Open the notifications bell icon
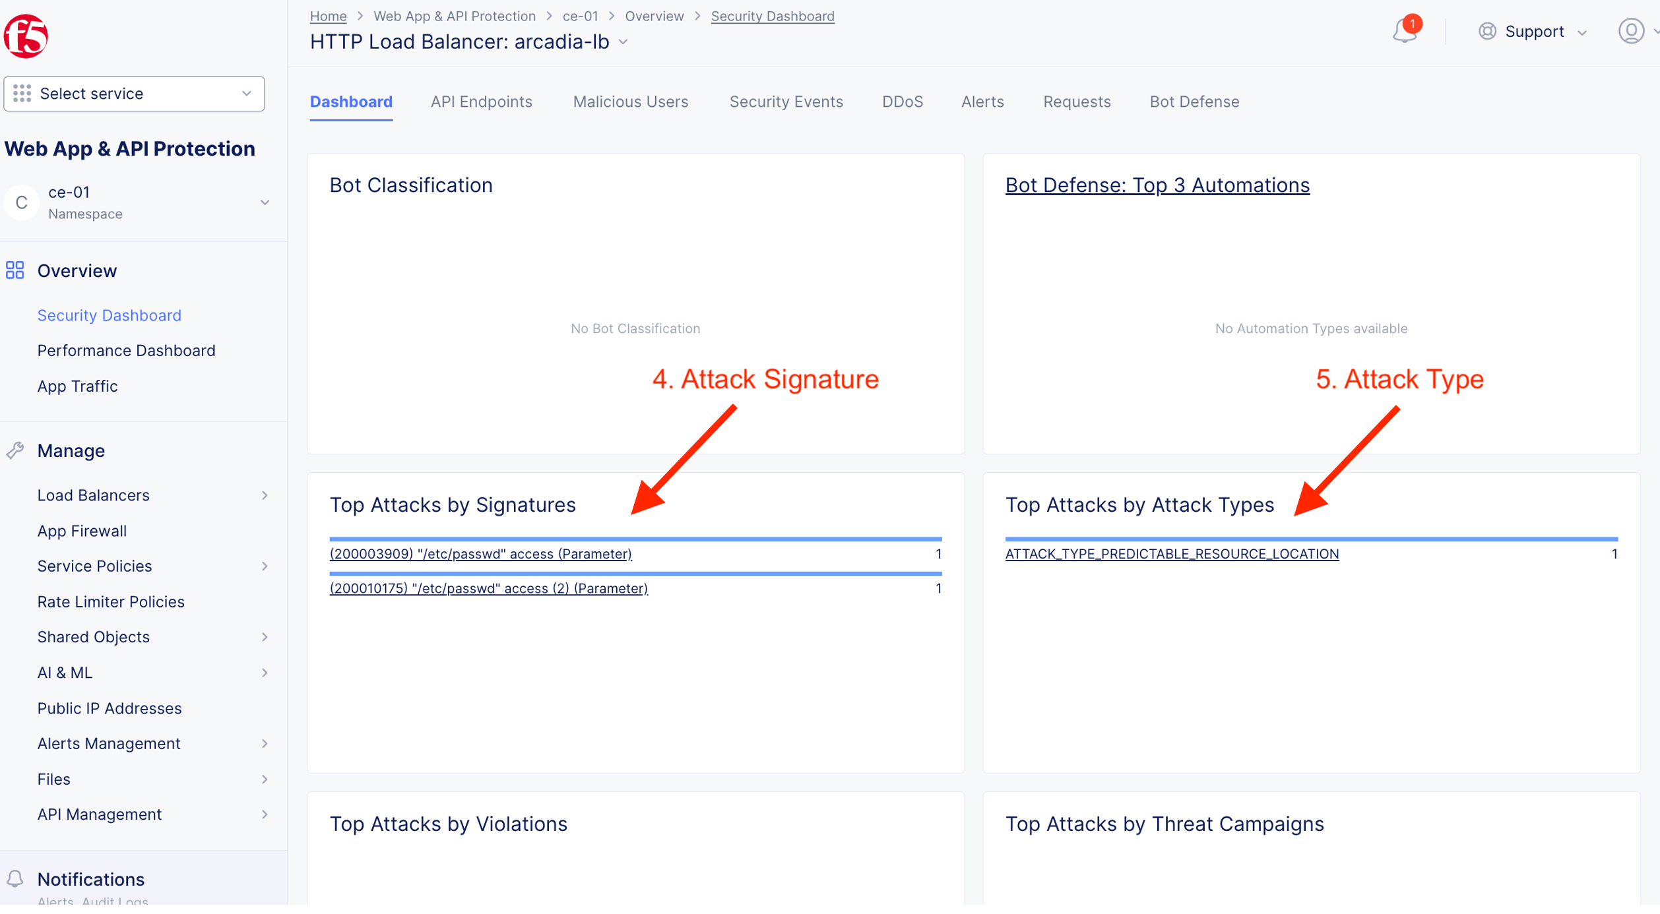Screen dimensions: 1660x914 1405,31
